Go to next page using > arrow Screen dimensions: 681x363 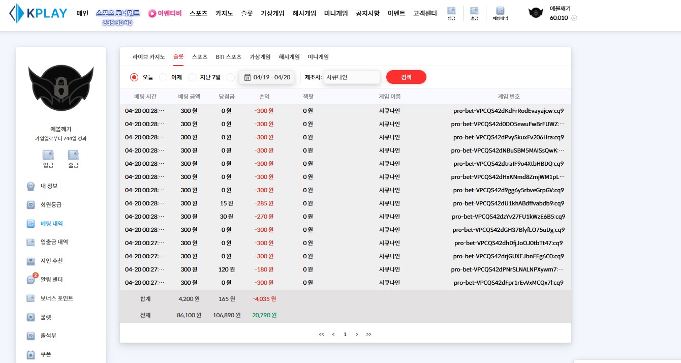tap(357, 334)
